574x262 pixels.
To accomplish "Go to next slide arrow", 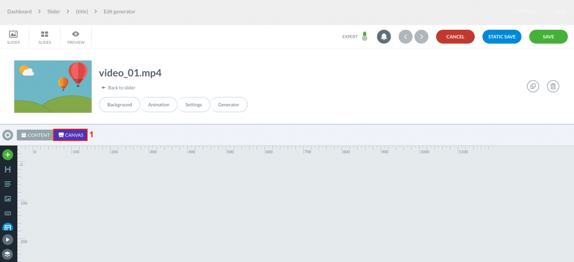I will 422,36.
